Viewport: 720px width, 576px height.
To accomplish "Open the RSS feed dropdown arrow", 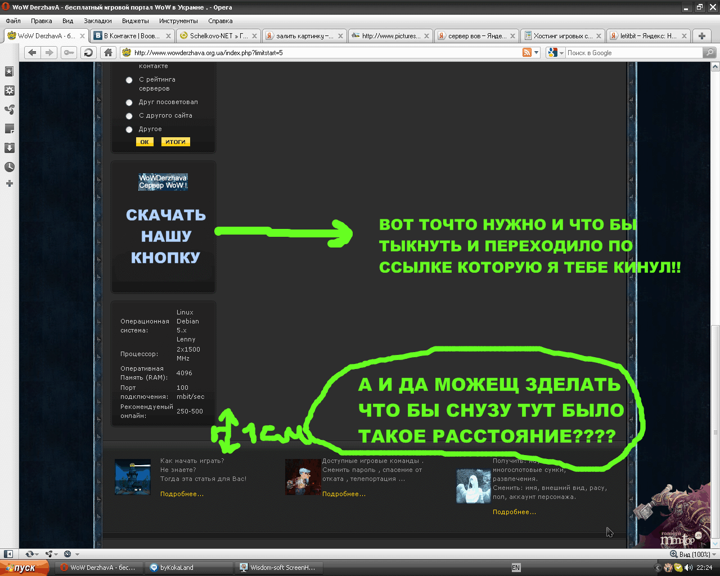I will (x=536, y=52).
